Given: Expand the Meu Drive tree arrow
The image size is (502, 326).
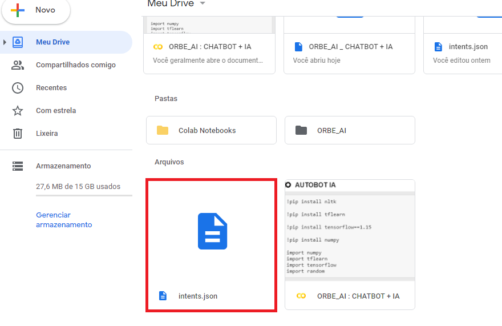Looking at the screenshot, I should tap(5, 42).
